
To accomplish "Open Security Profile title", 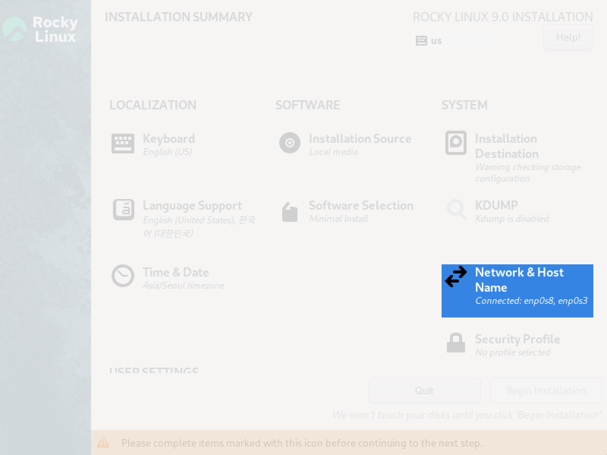I will [517, 339].
